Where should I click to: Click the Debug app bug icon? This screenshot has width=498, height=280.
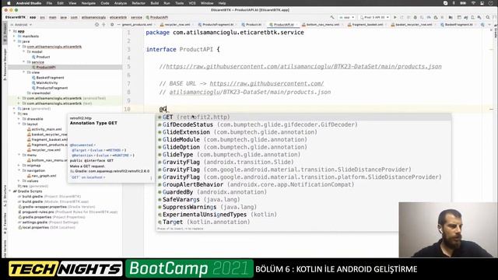coord(415,17)
